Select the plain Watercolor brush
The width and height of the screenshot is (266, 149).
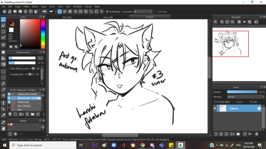(24, 102)
